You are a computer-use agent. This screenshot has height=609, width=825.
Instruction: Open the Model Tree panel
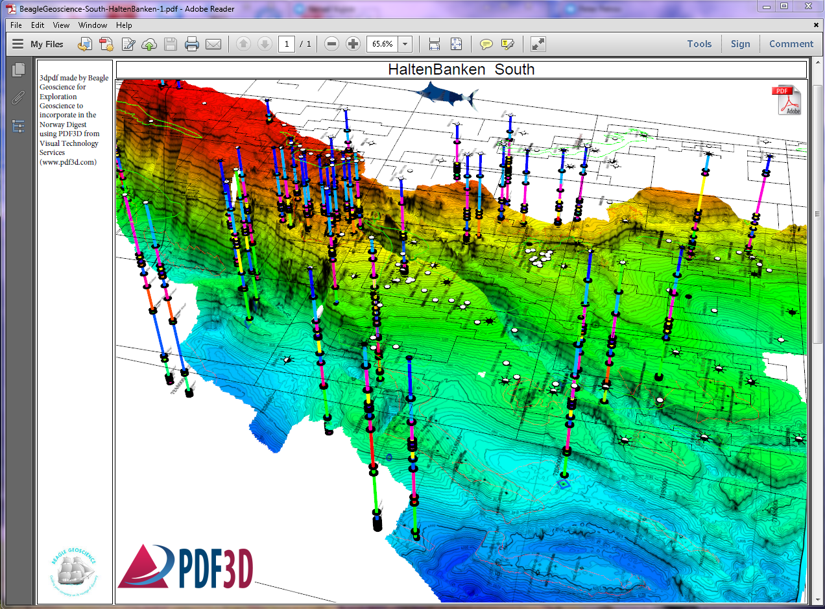point(18,126)
